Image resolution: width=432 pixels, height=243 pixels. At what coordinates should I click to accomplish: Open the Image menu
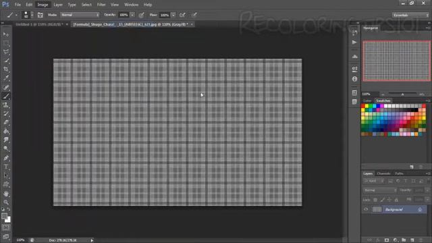[43, 5]
